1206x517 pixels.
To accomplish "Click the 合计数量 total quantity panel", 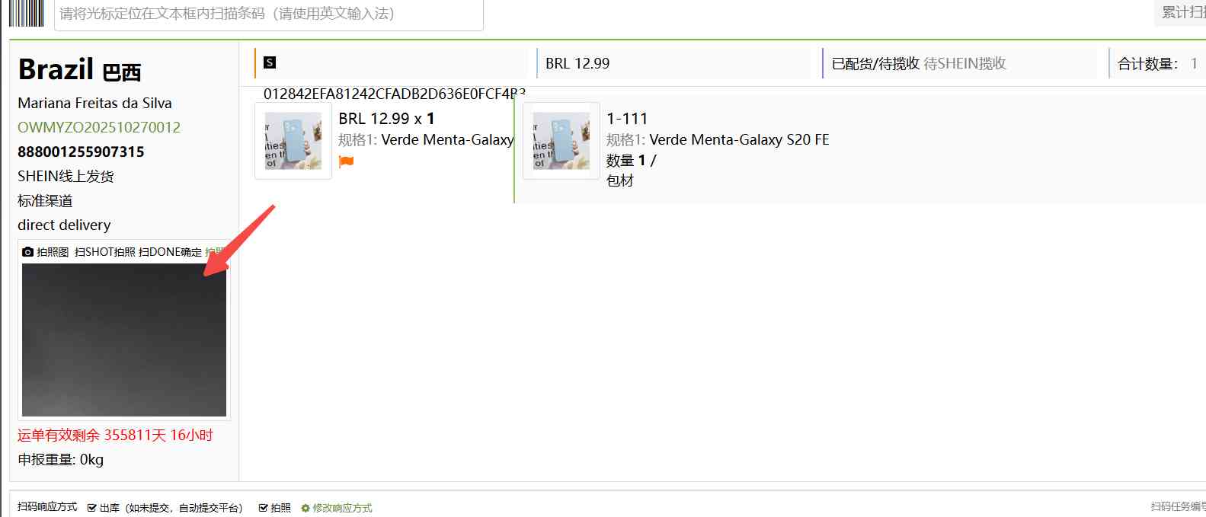I will tap(1157, 63).
